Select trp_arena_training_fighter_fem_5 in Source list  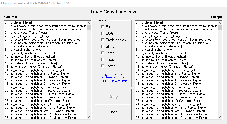pyautogui.click(x=46, y=118)
